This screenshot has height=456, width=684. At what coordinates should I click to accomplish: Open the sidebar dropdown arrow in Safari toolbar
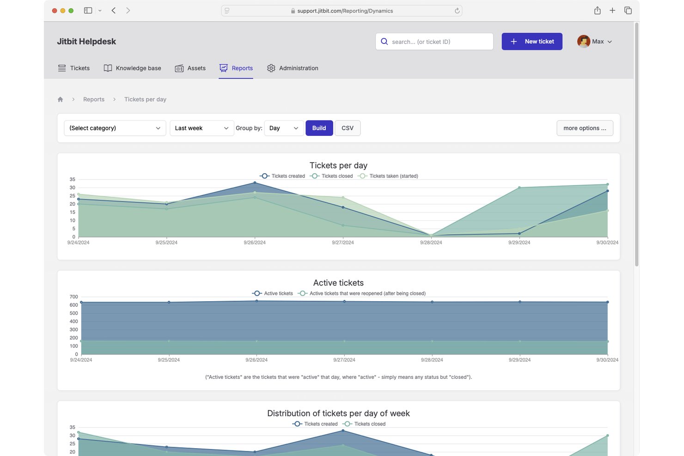pos(100,11)
